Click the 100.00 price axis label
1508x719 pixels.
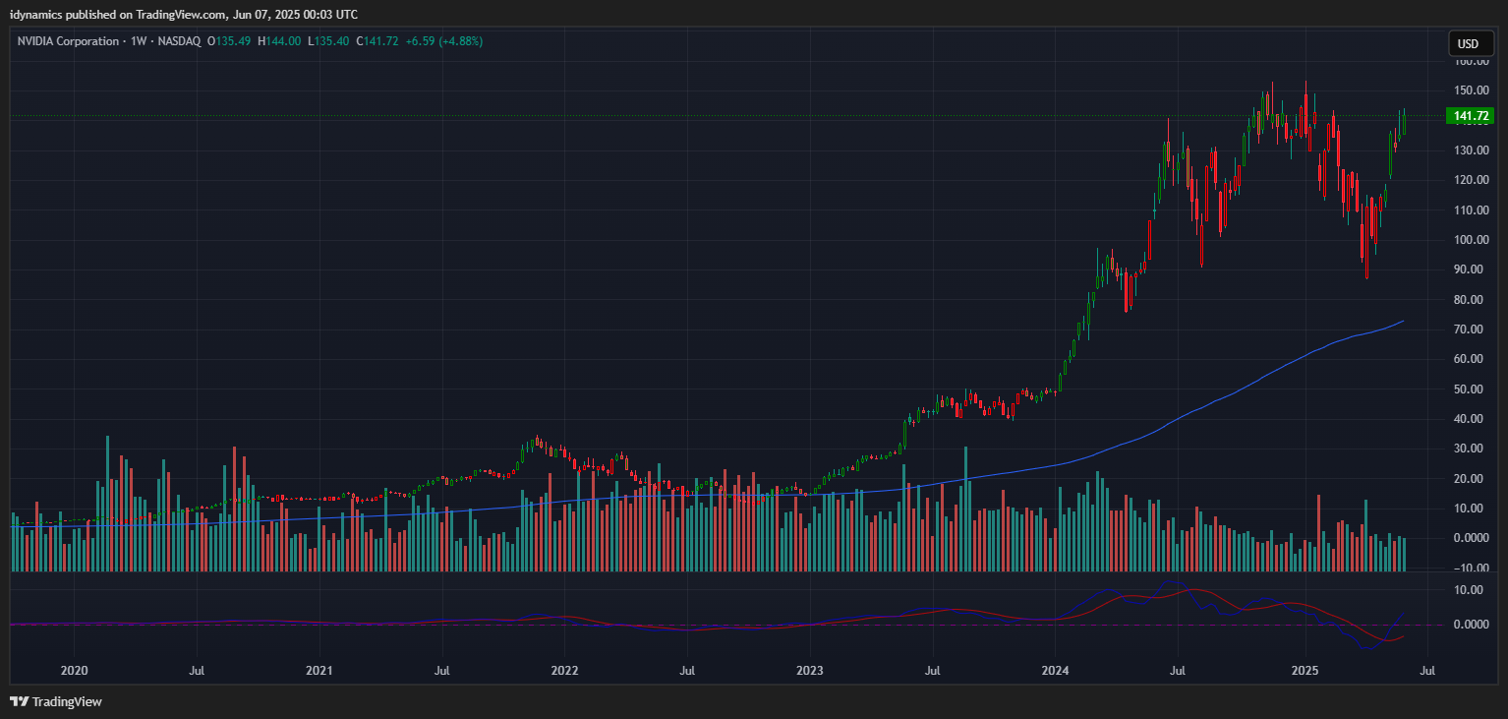point(1472,240)
